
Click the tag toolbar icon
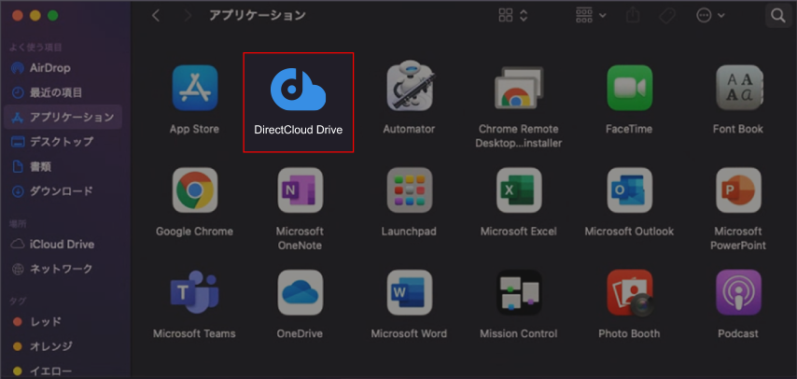coord(666,16)
